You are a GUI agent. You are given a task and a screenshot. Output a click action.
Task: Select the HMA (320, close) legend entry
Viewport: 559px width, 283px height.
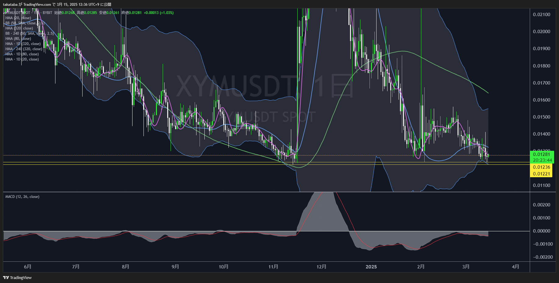pyautogui.click(x=19, y=28)
